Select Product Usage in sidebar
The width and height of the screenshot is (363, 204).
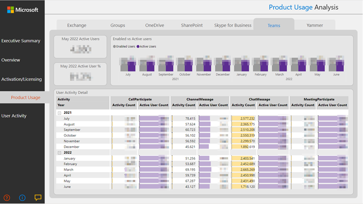point(26,97)
